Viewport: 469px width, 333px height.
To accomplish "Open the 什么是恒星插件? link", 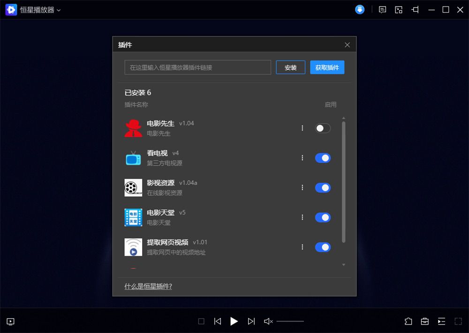I will click(x=148, y=286).
